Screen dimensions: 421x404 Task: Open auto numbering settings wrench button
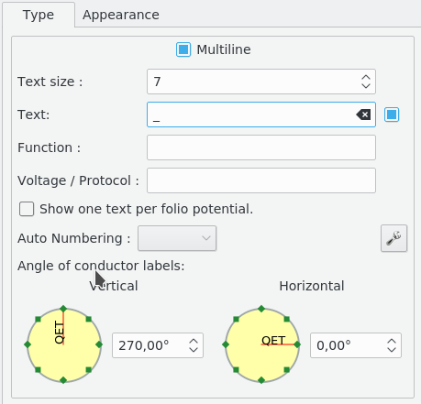click(393, 238)
